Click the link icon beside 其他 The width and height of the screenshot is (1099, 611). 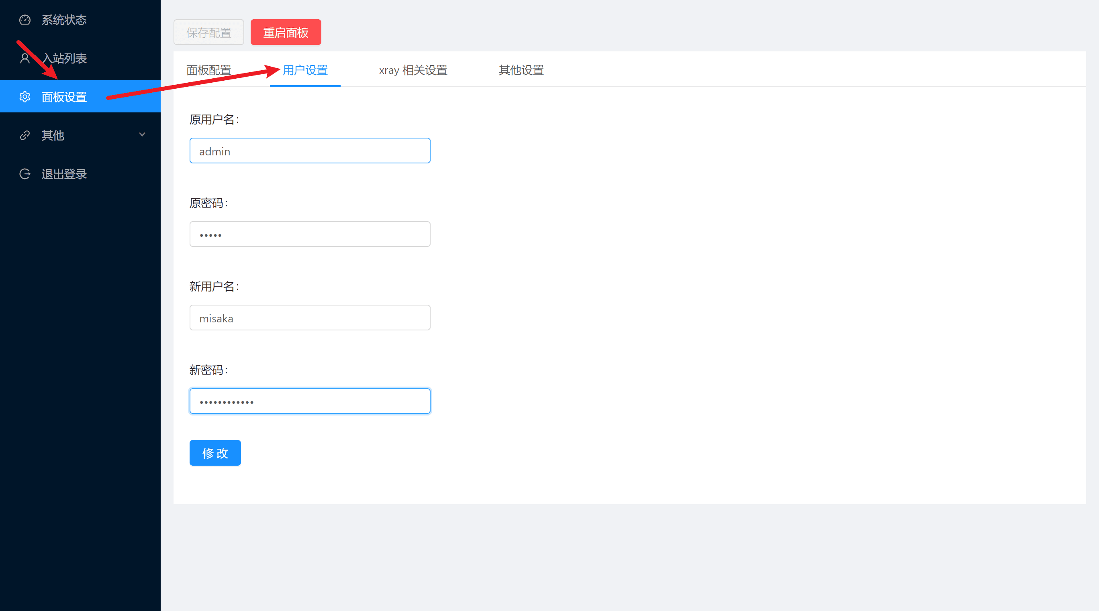pyautogui.click(x=25, y=135)
